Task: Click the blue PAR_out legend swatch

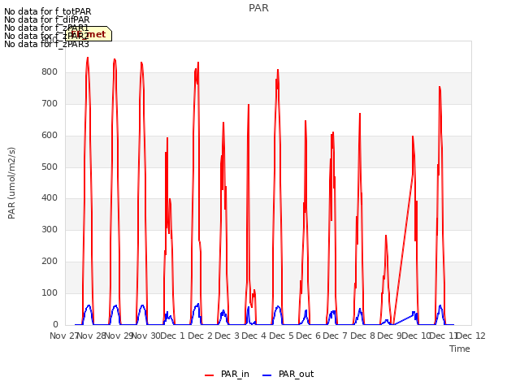Action: (267, 375)
